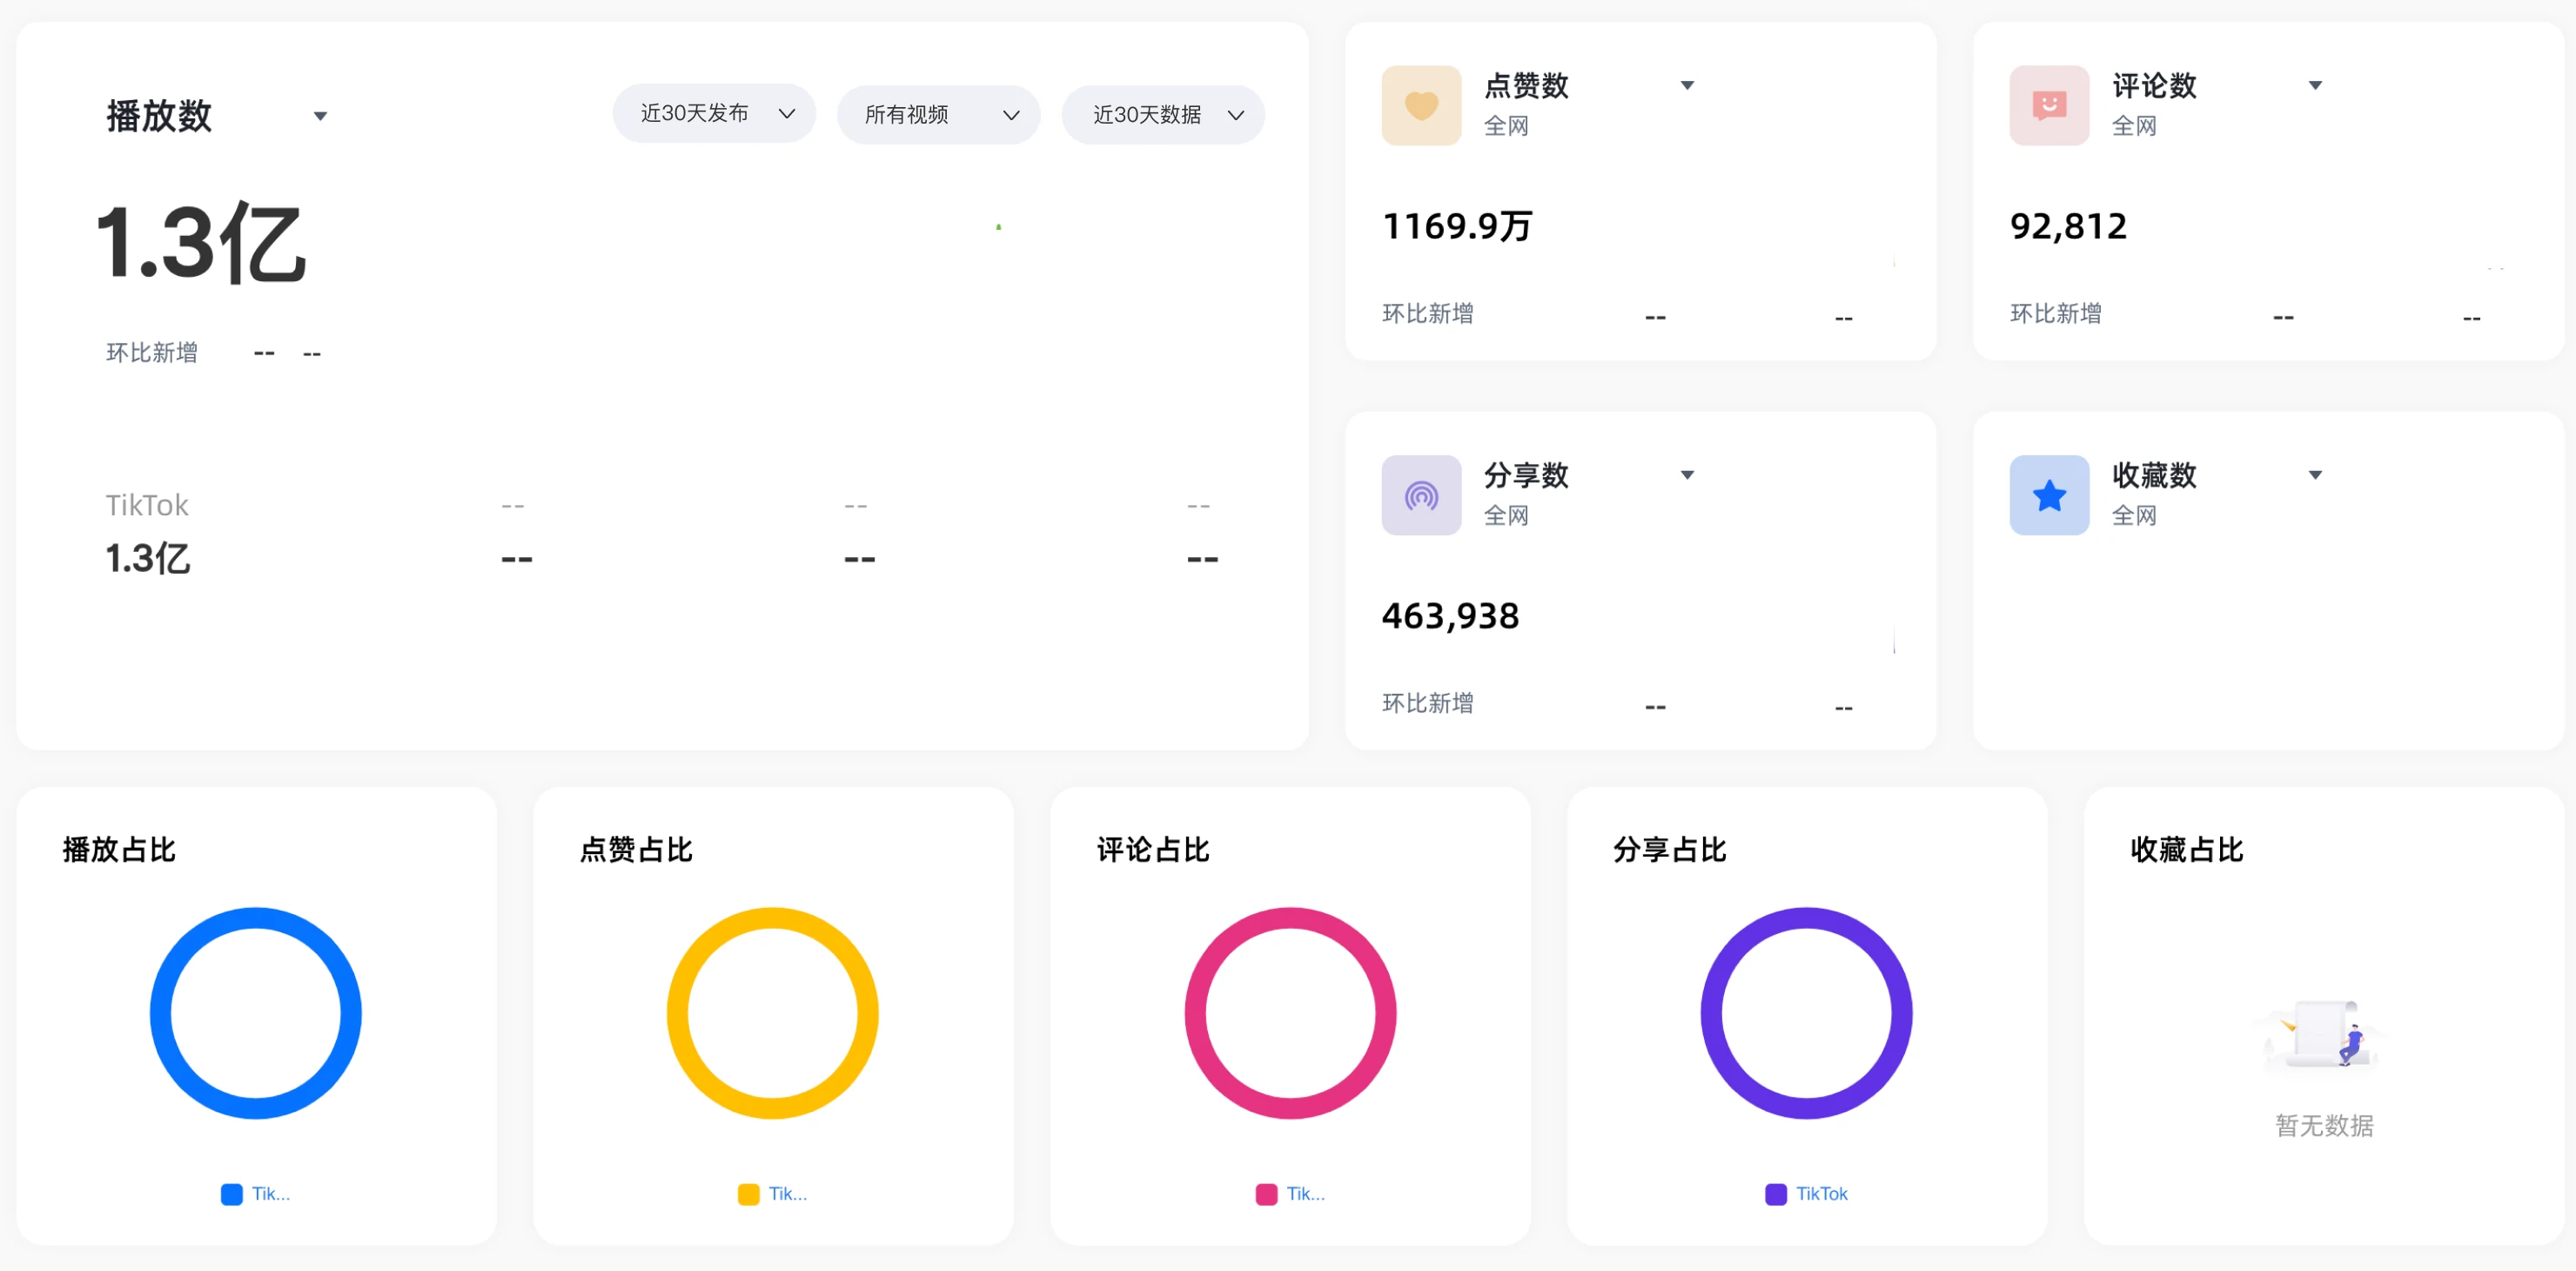Viewport: 2576px width, 1271px height.
Task: Select the pink legend marker under 评论占比
Action: pyautogui.click(x=1265, y=1193)
